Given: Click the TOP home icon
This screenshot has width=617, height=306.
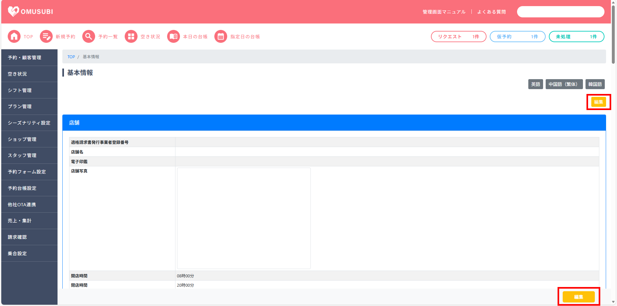Looking at the screenshot, I should click(x=14, y=37).
